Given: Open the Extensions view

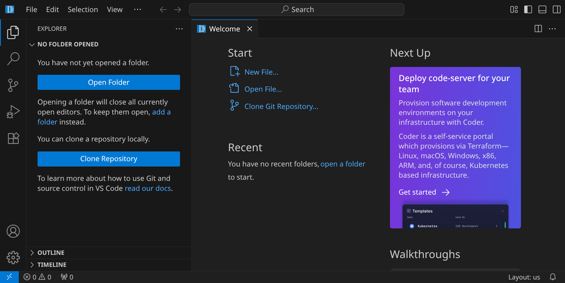Looking at the screenshot, I should coord(13,138).
